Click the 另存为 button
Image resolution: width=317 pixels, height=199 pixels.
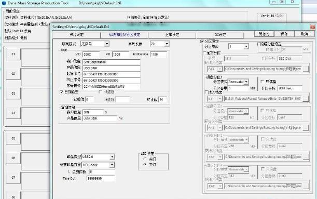tap(264, 34)
